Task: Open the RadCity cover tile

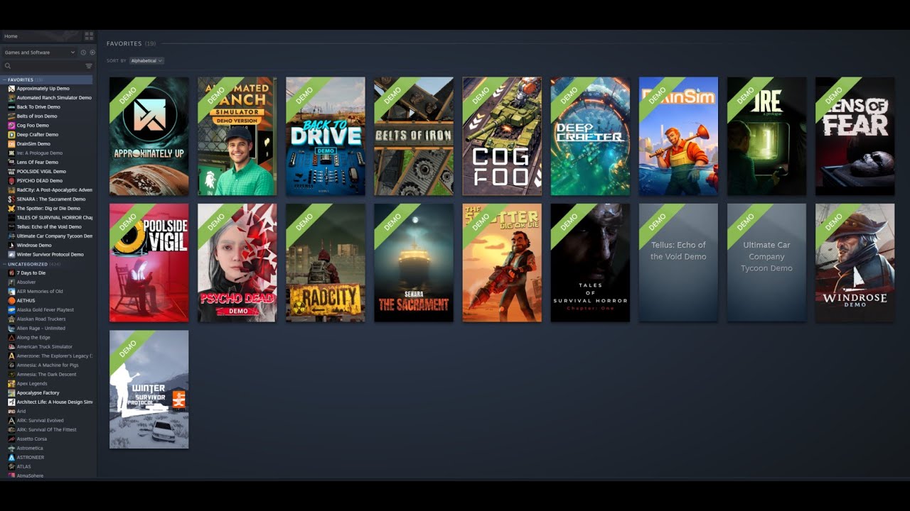Action: [326, 263]
